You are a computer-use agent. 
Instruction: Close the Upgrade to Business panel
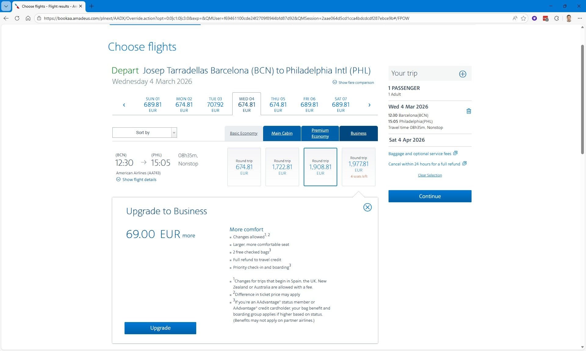tap(367, 207)
